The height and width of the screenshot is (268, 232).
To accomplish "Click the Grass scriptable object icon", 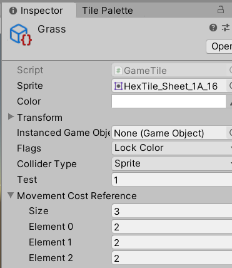I will (x=21, y=35).
